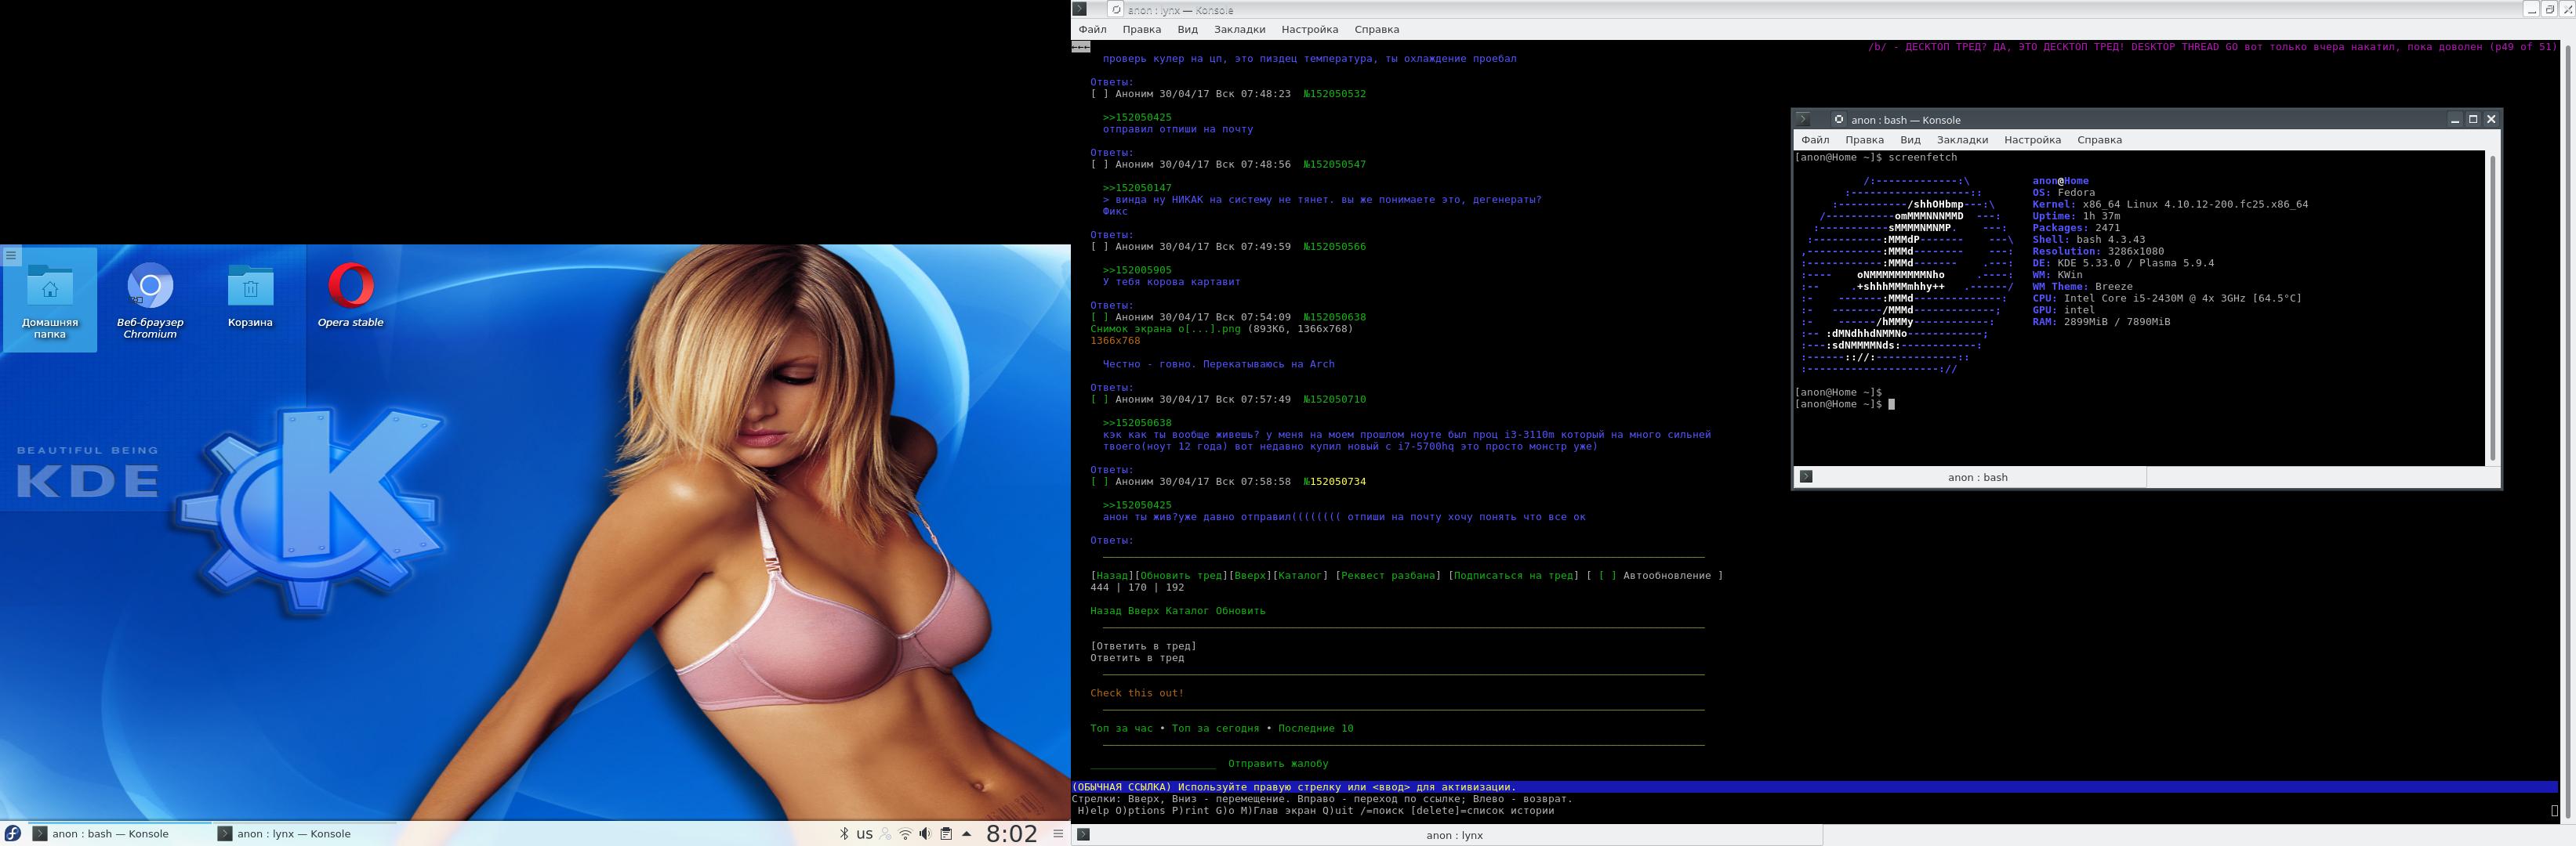This screenshot has height=846, width=2576.
Task: Click [Реквест разбана] link
Action: tap(1387, 575)
